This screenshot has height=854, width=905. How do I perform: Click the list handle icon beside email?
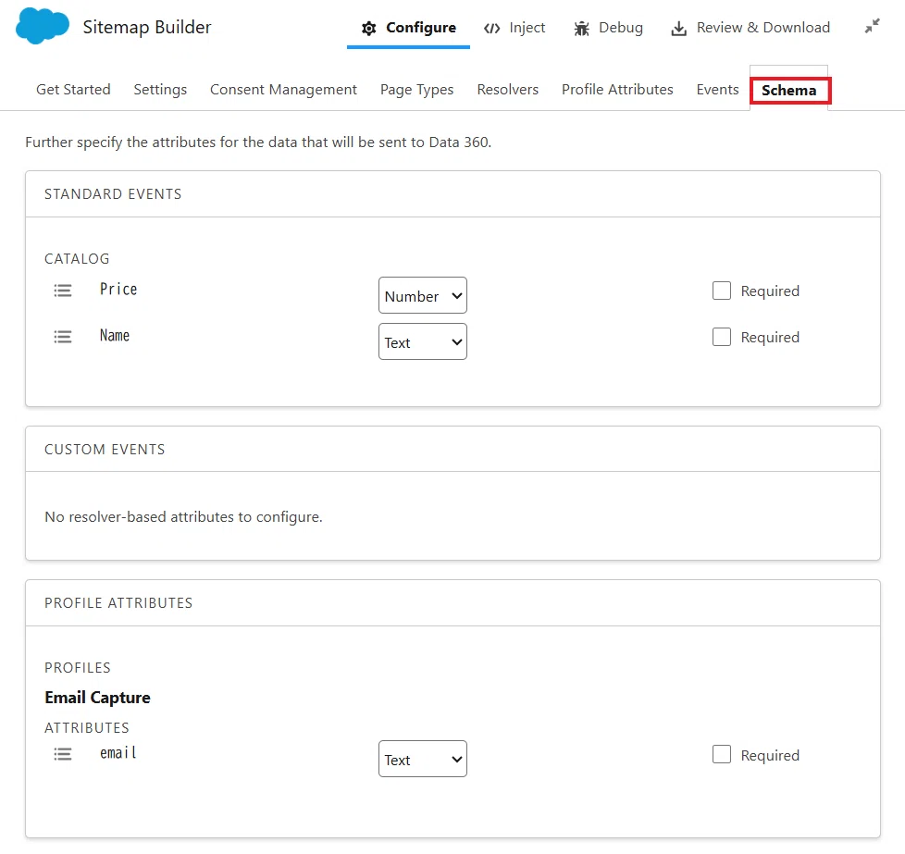pos(63,753)
